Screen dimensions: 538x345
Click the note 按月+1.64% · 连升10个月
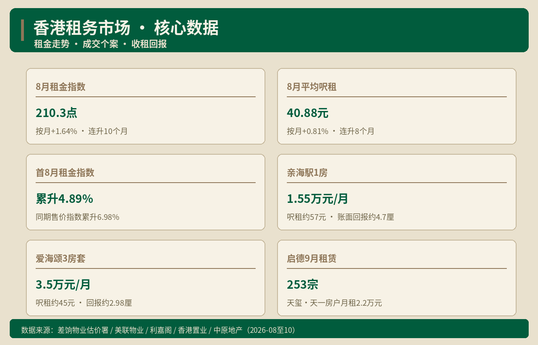pos(81,131)
